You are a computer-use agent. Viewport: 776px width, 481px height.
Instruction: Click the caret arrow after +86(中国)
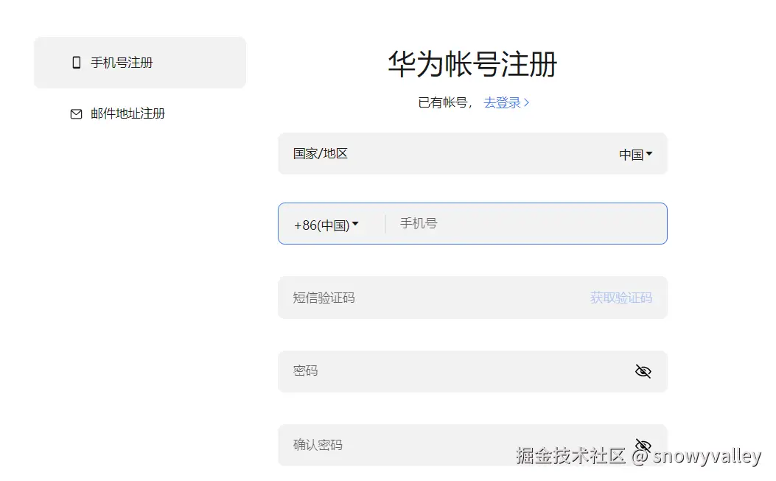tap(355, 224)
